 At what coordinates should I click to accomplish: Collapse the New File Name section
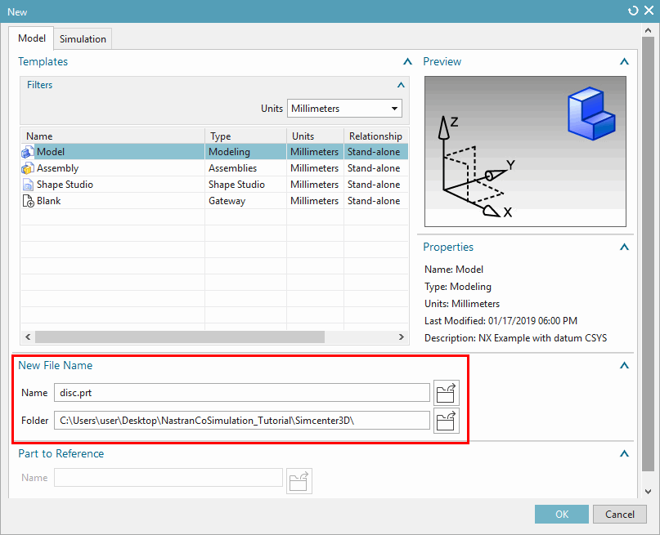point(624,366)
